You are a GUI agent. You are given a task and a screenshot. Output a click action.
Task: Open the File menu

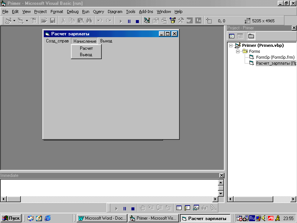(x=5, y=12)
